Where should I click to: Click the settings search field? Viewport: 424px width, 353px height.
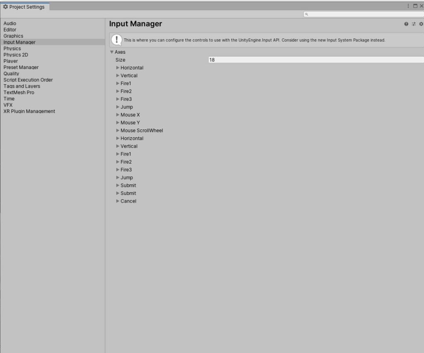coord(364,14)
